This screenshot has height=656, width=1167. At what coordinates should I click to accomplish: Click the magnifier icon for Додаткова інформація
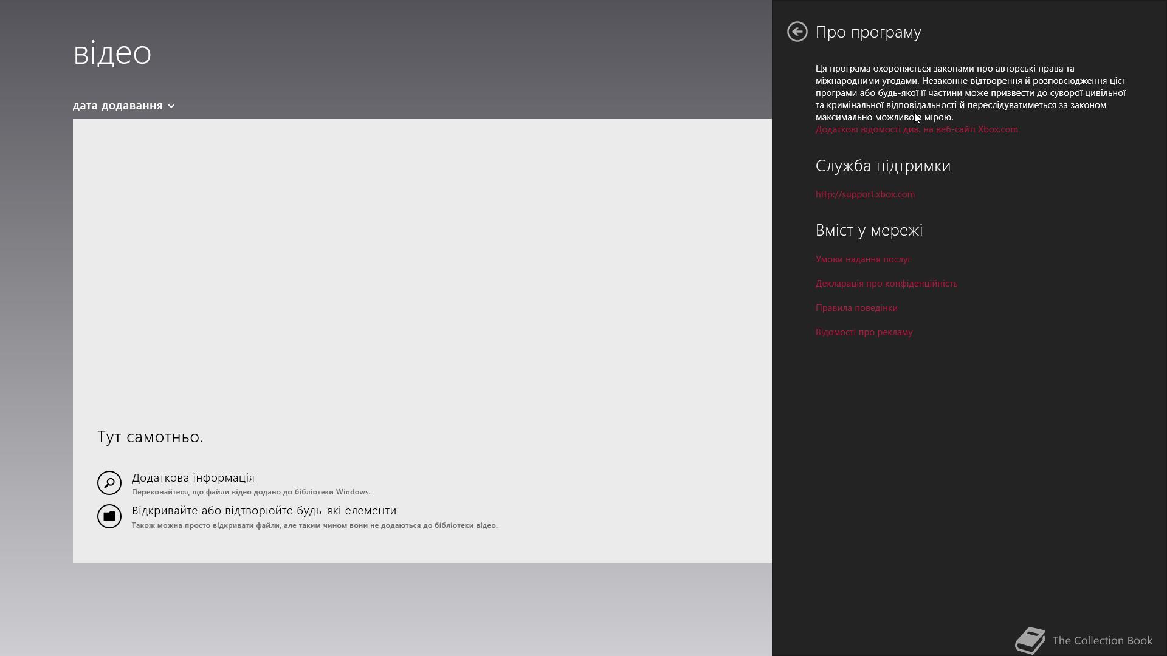109,483
